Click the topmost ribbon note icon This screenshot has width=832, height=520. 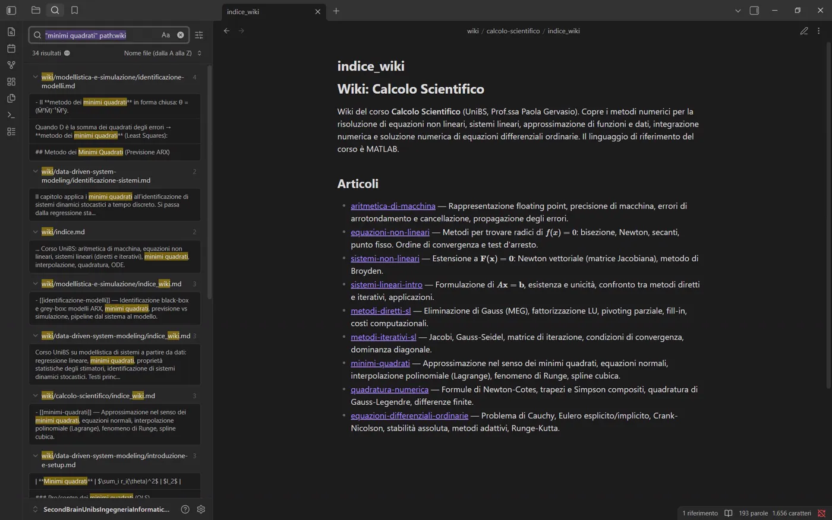11,31
